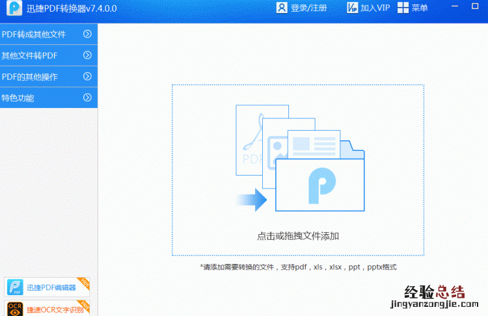Select the PDF的其他操作 sidebar section
The width and height of the screenshot is (488, 316).
[49, 77]
